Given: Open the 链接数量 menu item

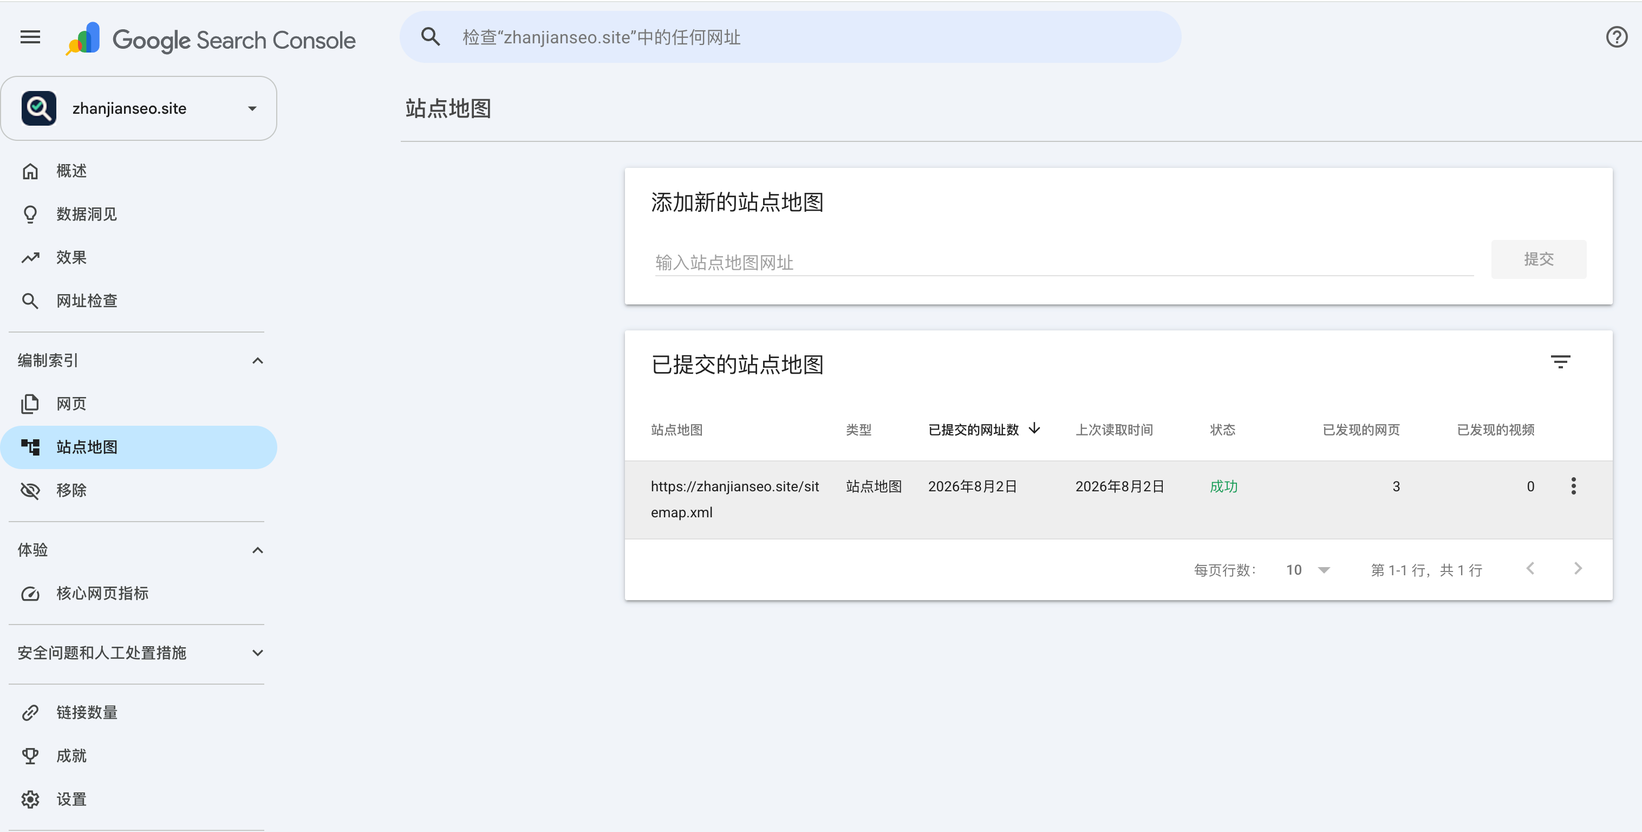Looking at the screenshot, I should click(139, 713).
